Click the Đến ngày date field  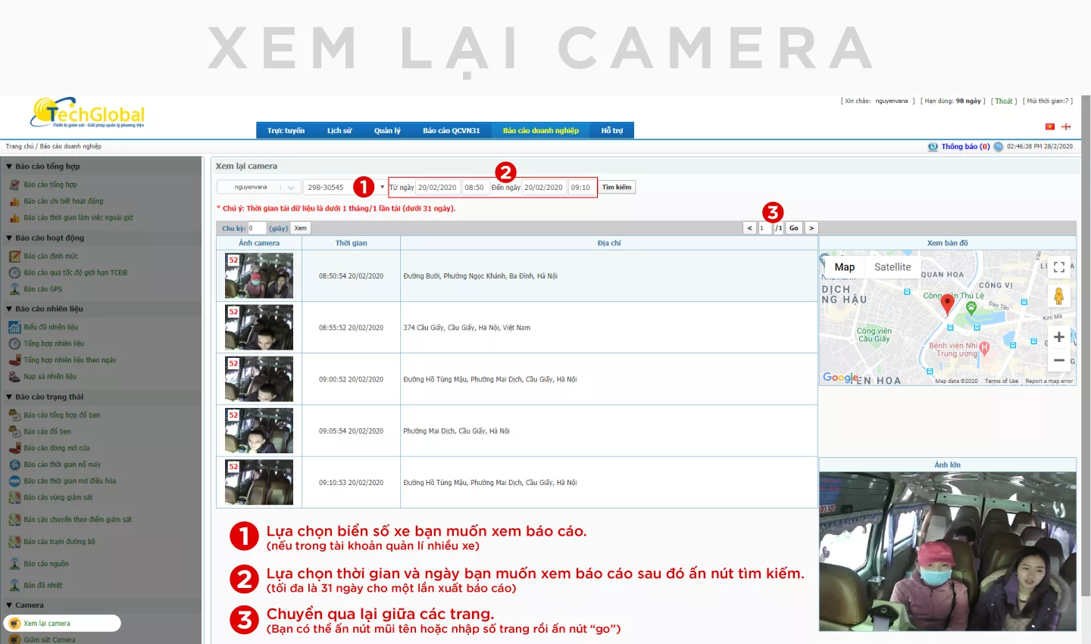click(x=544, y=188)
